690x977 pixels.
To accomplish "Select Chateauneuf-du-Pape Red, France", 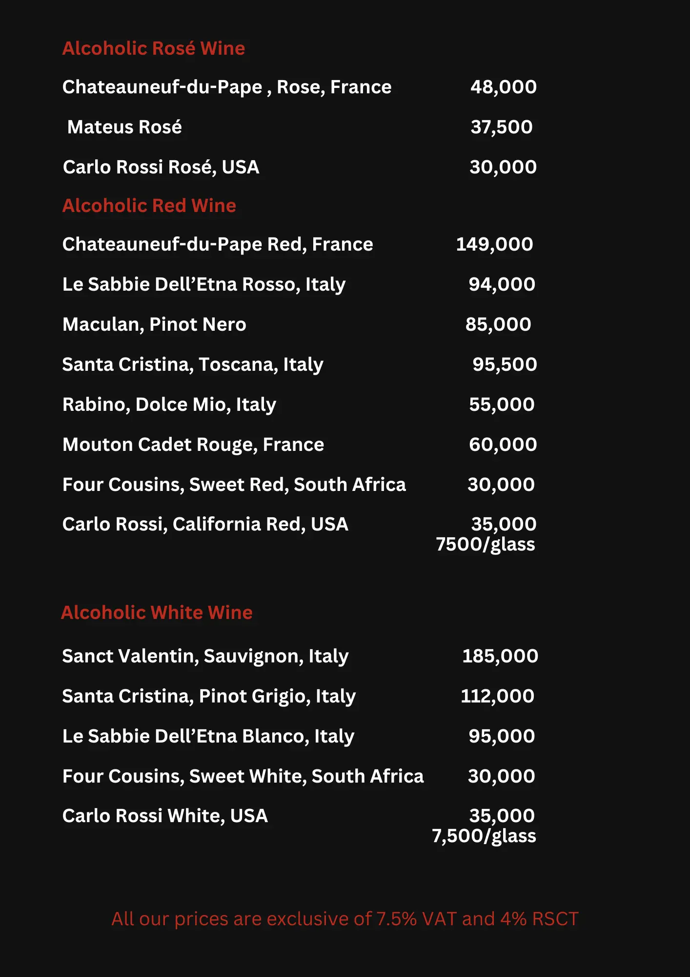I will [x=218, y=244].
